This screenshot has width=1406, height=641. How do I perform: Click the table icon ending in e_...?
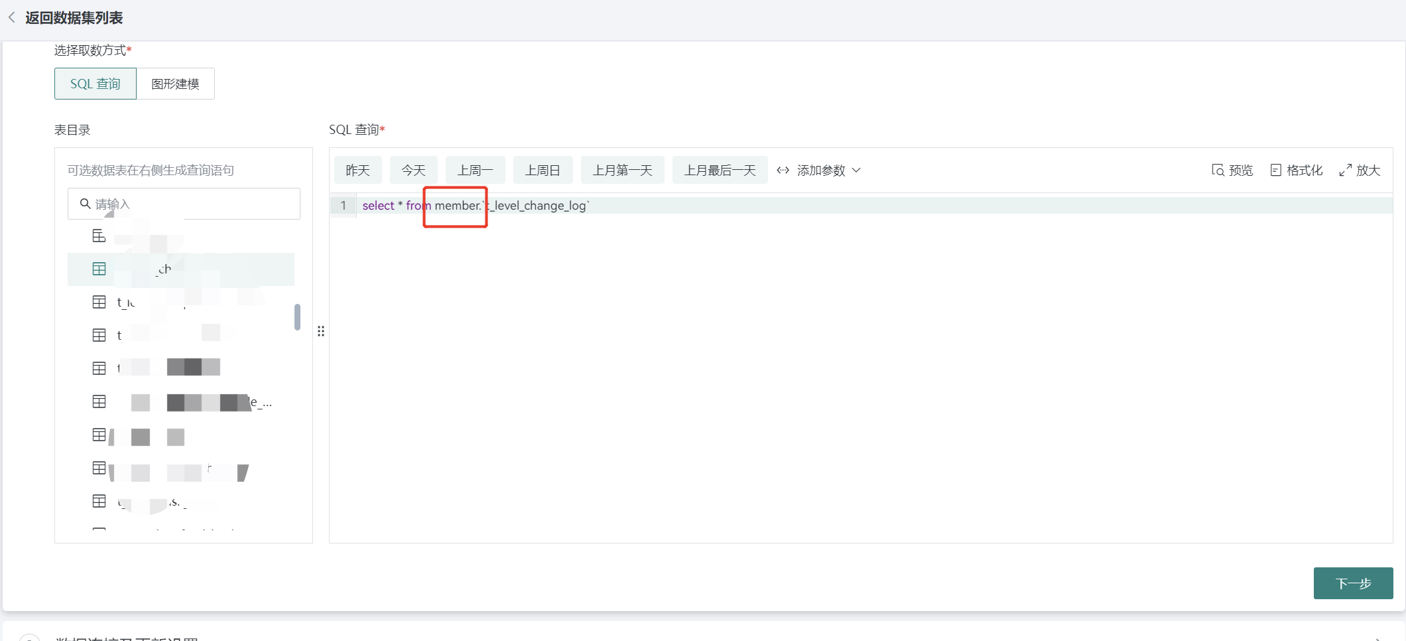pyautogui.click(x=99, y=401)
